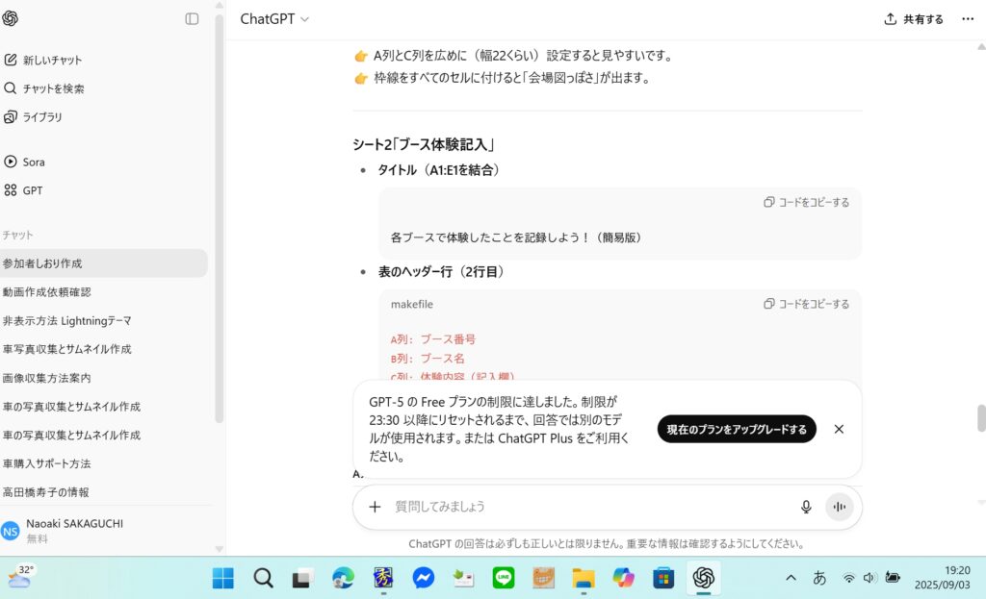
Task: Select the 参加者しおり作成 chat
Action: (104, 263)
